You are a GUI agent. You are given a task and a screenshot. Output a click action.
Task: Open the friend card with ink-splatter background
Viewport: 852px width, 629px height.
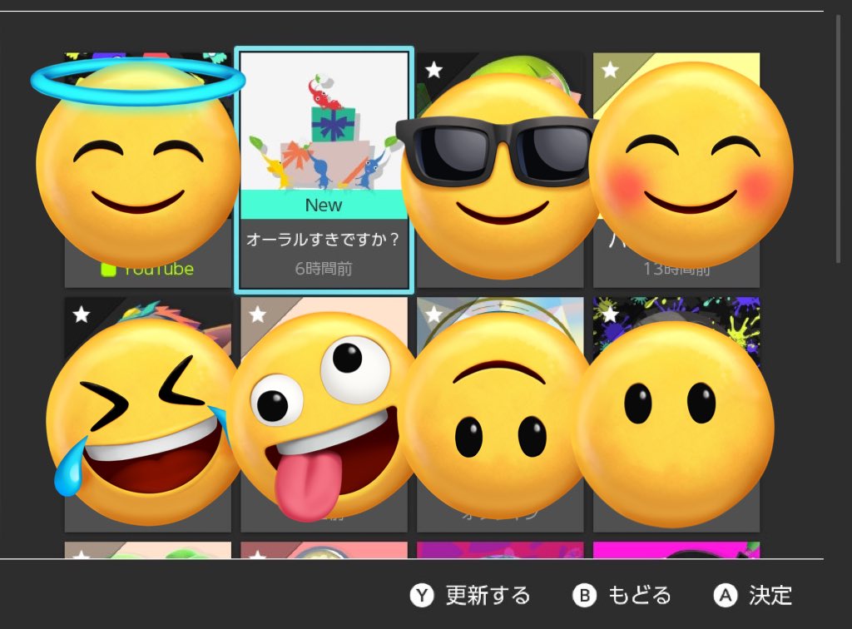point(676,414)
